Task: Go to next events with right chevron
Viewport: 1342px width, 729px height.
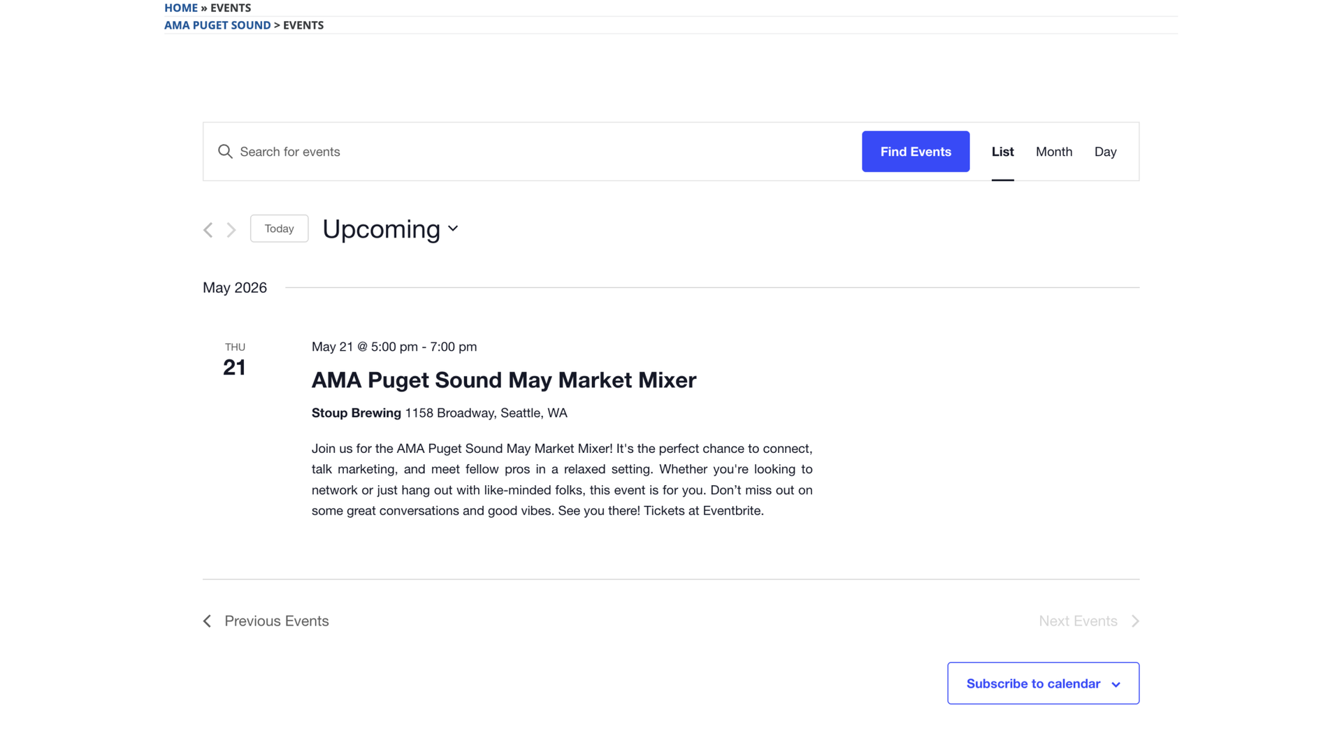Action: tap(231, 230)
